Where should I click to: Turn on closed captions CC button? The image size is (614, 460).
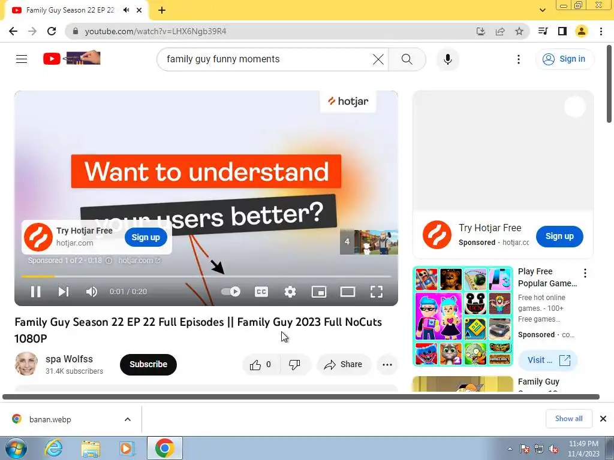click(261, 292)
